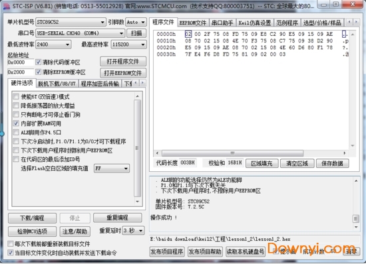366x264 pixels.
Task: Open the 单片机型号 STC89C52 dropdown
Action: pos(71,22)
